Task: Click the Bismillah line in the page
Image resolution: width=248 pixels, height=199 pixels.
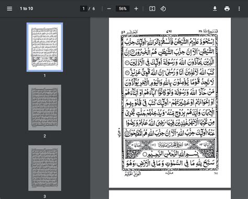Action: (171, 154)
